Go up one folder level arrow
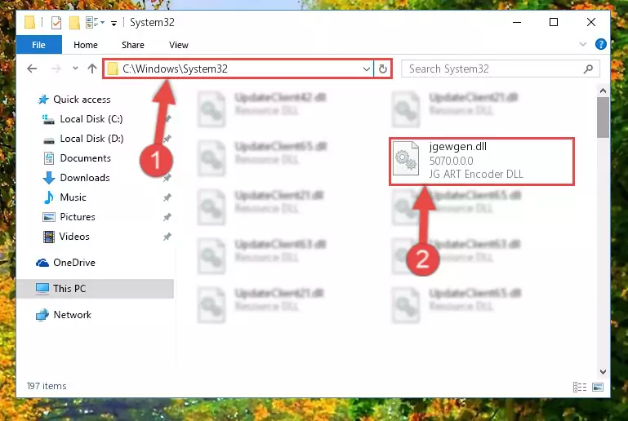This screenshot has height=421, width=628. (92, 69)
